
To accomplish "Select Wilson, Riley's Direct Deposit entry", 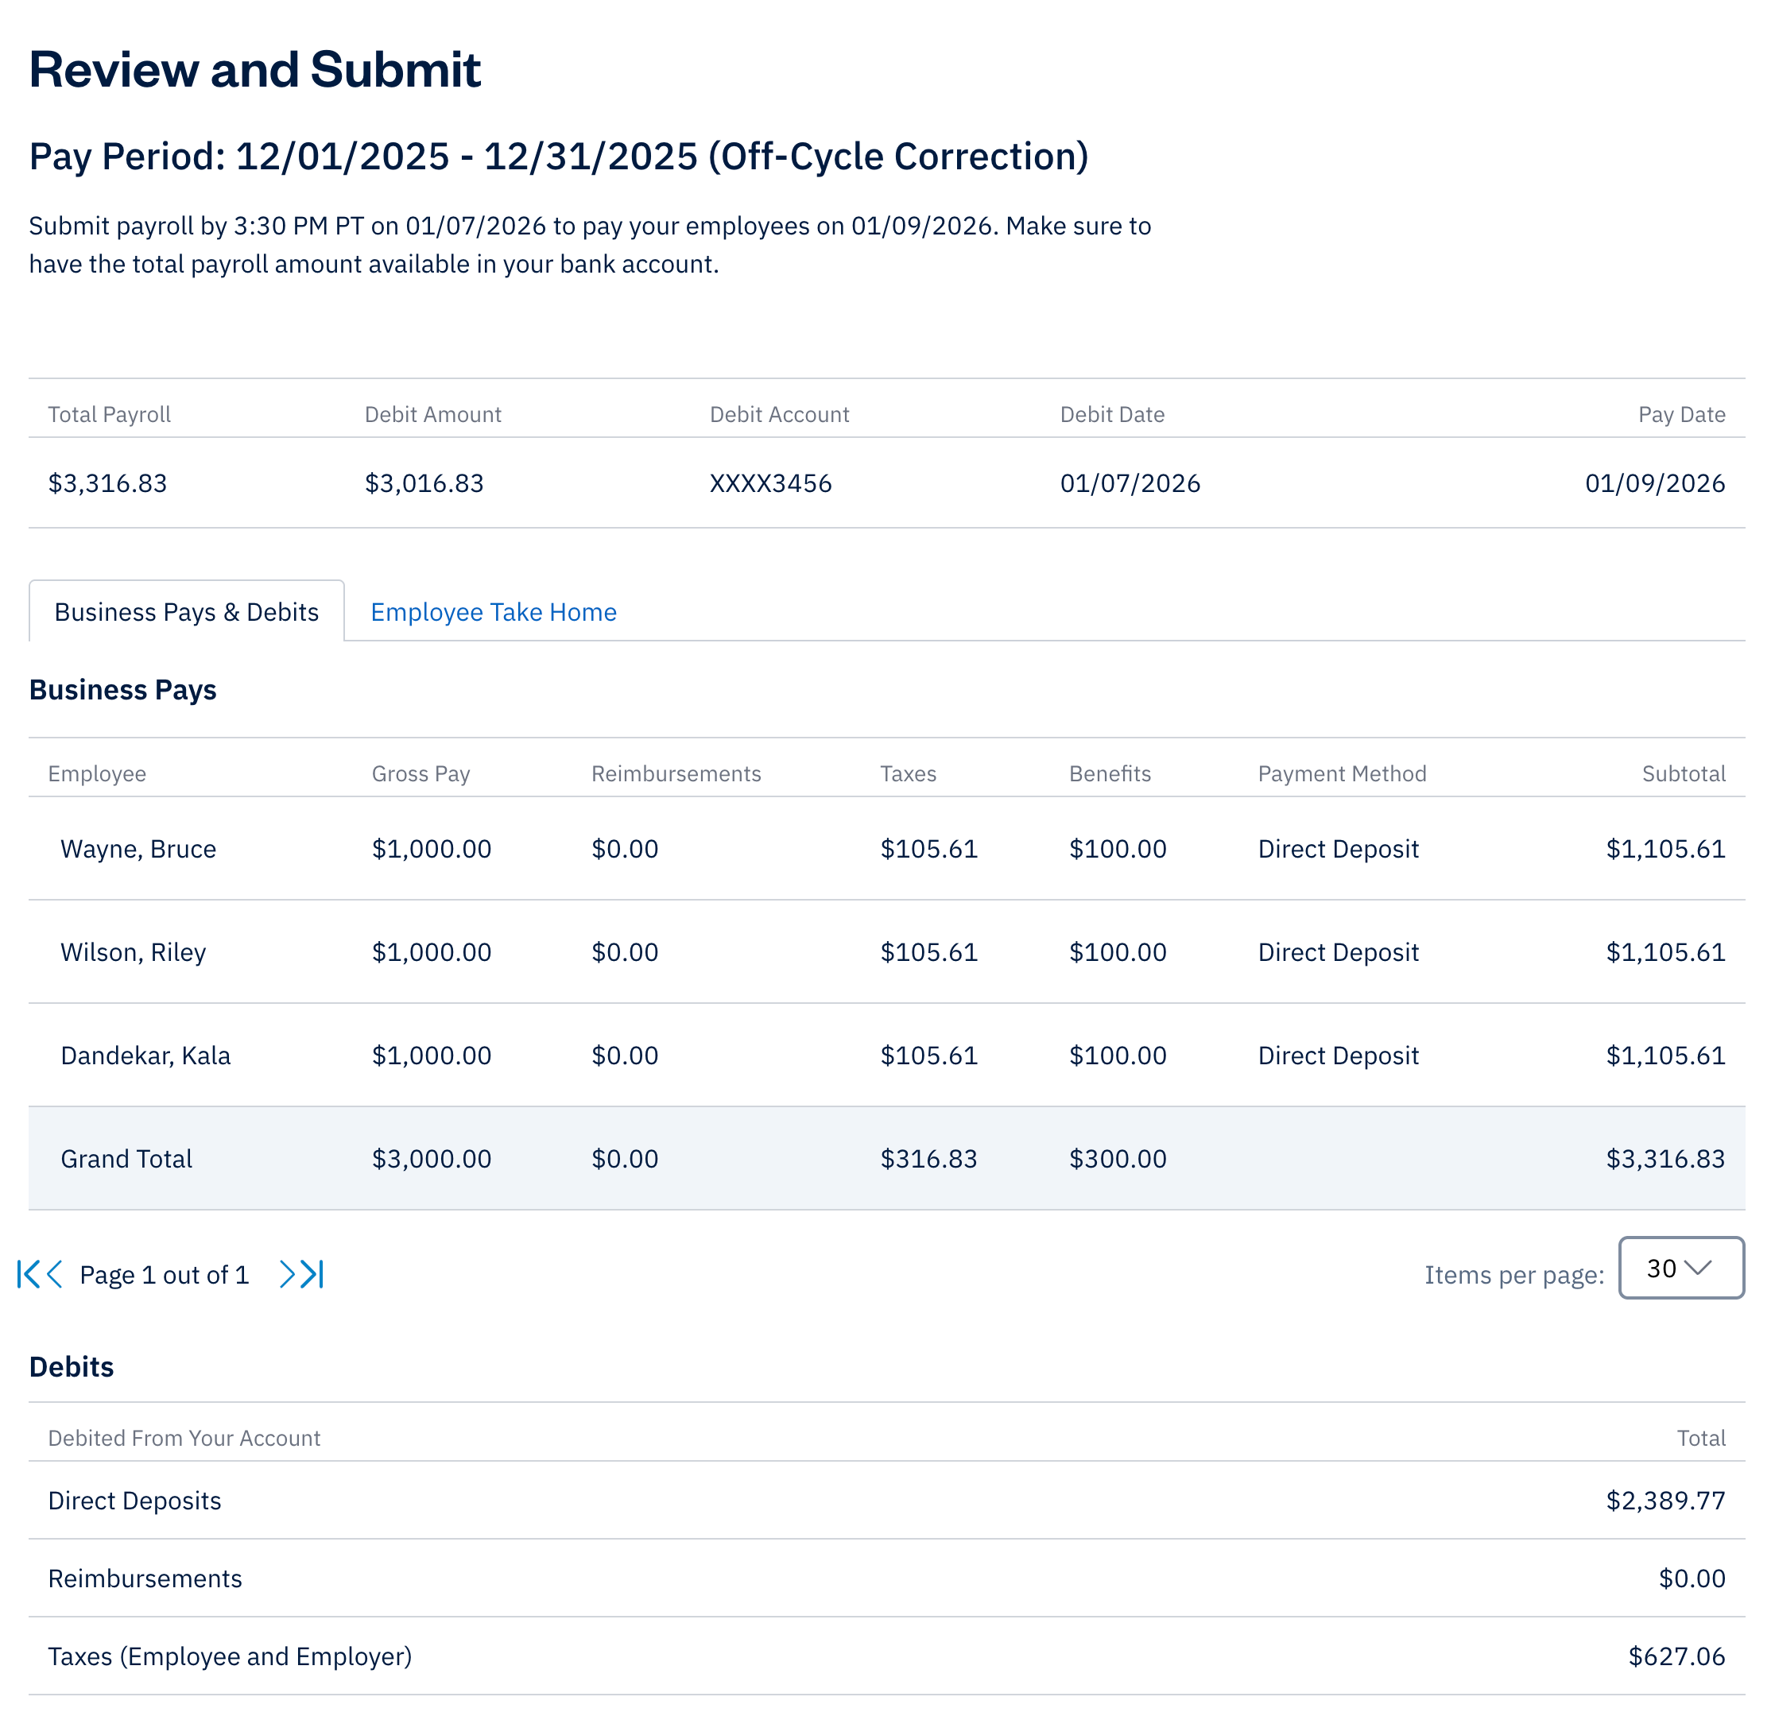I will click(x=1338, y=952).
